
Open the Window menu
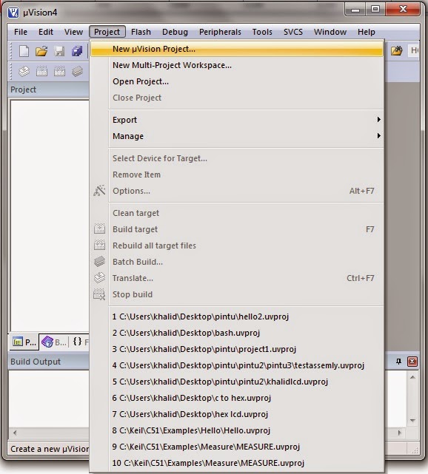pos(330,32)
